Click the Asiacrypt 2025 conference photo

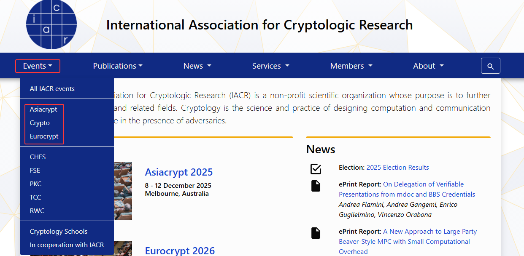tap(123, 191)
